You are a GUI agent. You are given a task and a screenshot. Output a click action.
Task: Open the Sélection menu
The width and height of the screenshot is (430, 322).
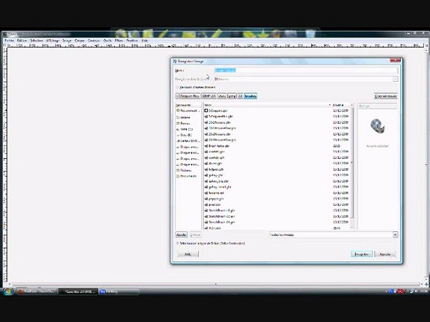(x=36, y=41)
